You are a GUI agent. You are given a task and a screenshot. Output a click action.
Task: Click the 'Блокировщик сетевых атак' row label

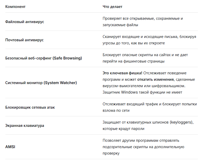click(x=30, y=107)
